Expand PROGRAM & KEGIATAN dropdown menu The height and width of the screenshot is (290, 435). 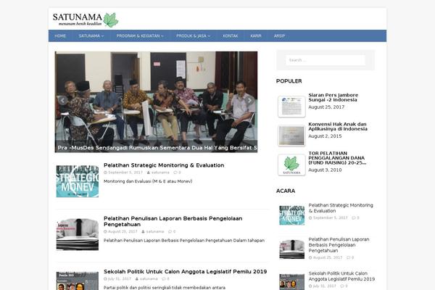coord(140,36)
